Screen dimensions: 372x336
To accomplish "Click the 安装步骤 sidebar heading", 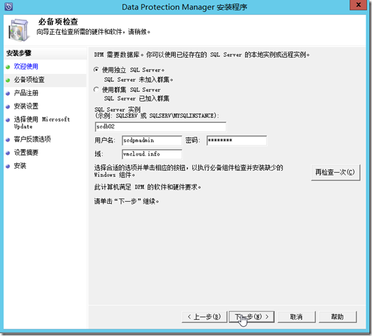I will [x=19, y=53].
